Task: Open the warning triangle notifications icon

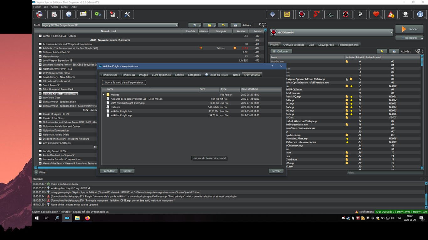Action: [391, 14]
